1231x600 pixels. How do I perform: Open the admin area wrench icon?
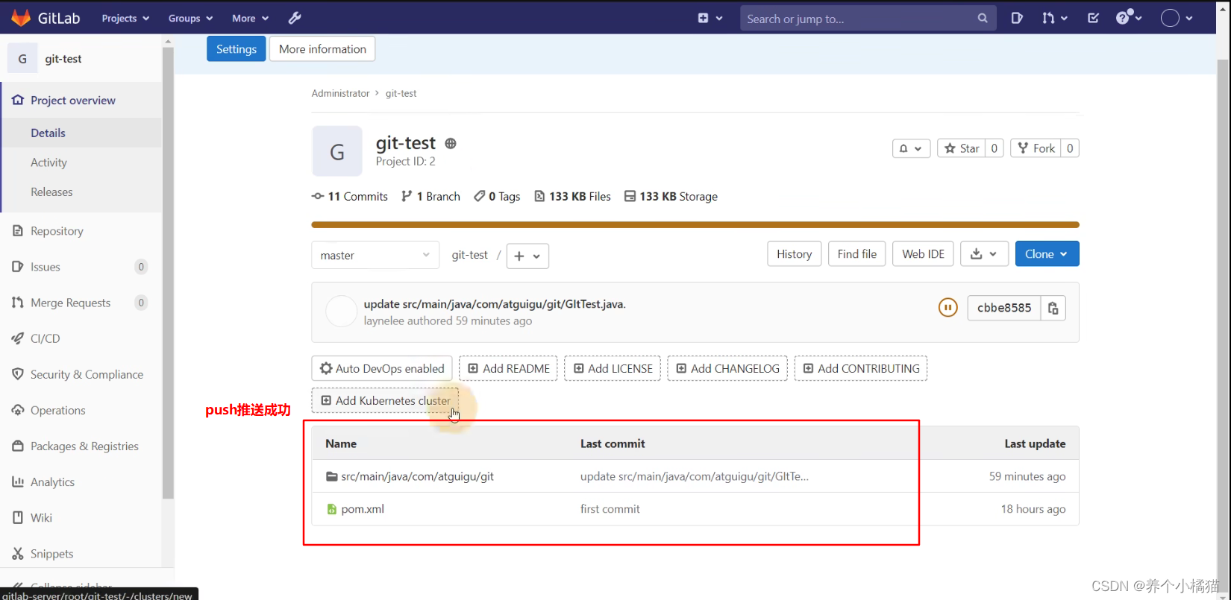(295, 18)
